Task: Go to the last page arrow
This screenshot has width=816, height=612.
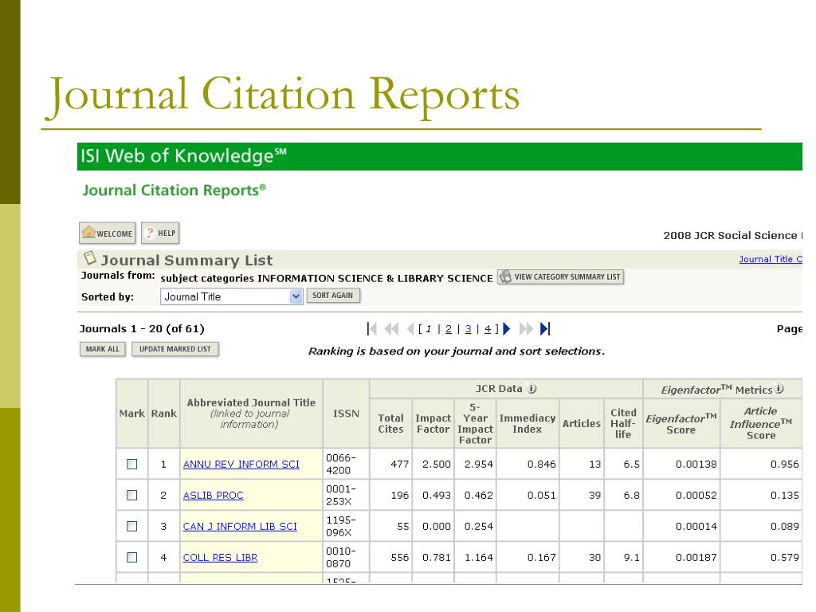Action: (545, 329)
